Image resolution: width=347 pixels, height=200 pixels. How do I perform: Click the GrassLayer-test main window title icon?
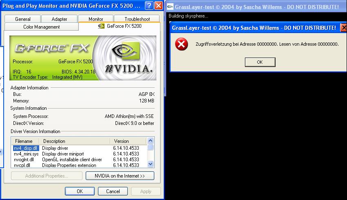pyautogui.click(x=170, y=7)
